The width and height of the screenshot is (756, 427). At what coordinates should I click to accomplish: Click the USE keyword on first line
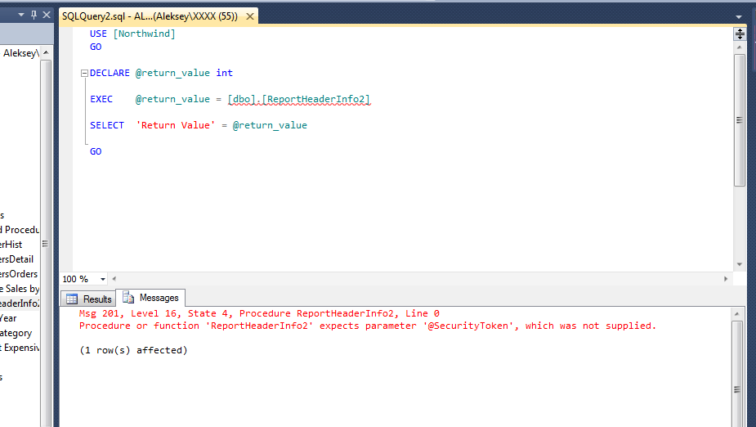[98, 34]
